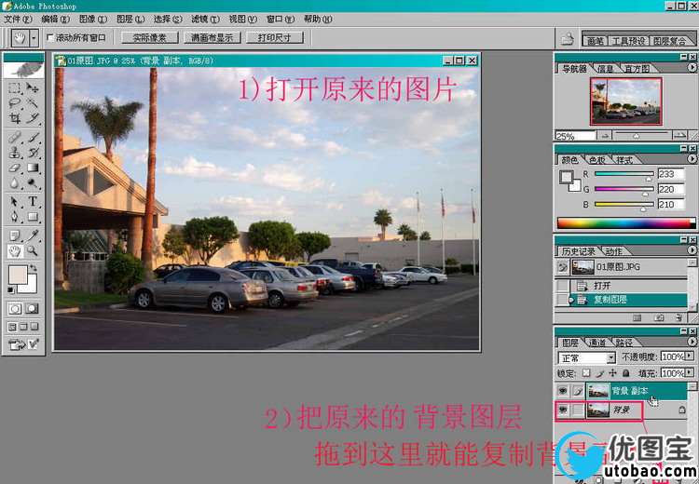Select the Eyedropper tool
Screen dimensions: 699x484
coord(32,235)
